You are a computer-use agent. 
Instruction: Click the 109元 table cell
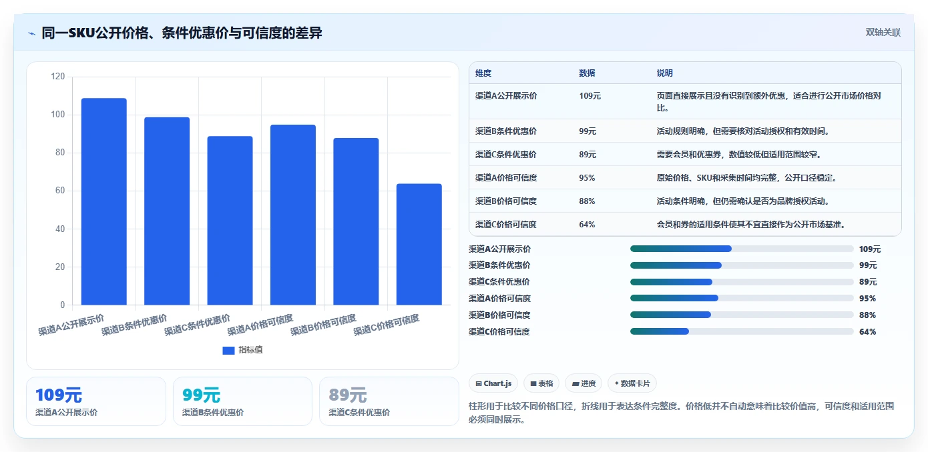click(590, 96)
